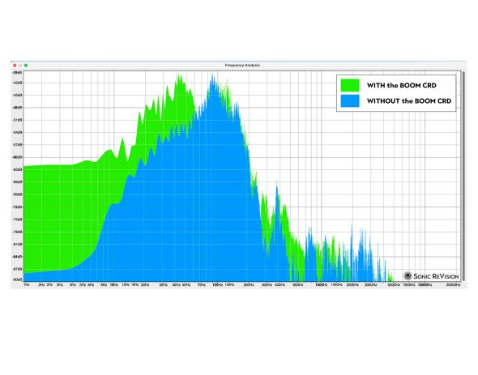The width and height of the screenshot is (478, 375).
Task: Click the Frequency Analysis window title
Action: [x=242, y=66]
